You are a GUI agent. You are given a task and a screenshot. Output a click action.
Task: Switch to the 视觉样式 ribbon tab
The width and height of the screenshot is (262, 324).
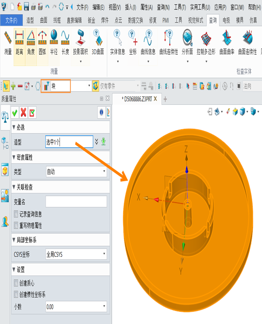pyautogui.click(x=196, y=20)
